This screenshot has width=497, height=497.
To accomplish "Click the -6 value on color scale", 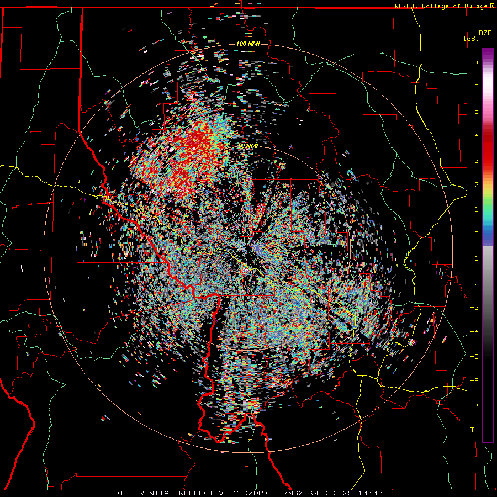I will [474, 381].
